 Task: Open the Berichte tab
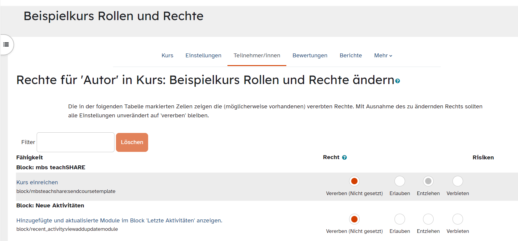[x=351, y=56]
